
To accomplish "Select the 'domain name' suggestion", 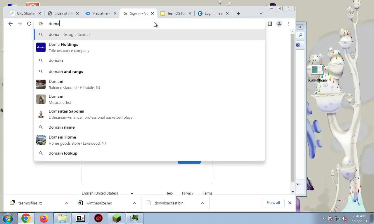I will (x=150, y=127).
